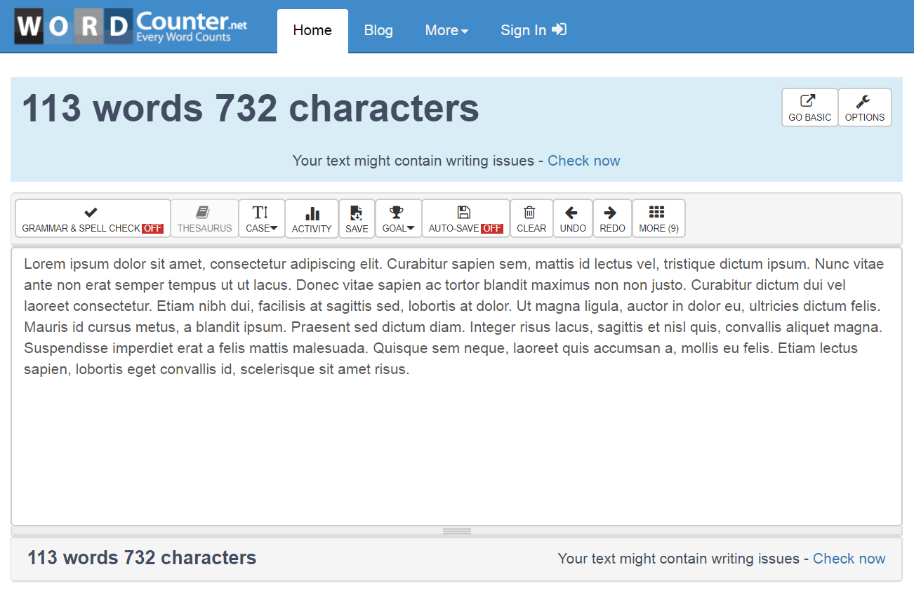Viewport: 914px width, 593px height.
Task: Click the Sign In link
Action: pyautogui.click(x=533, y=30)
